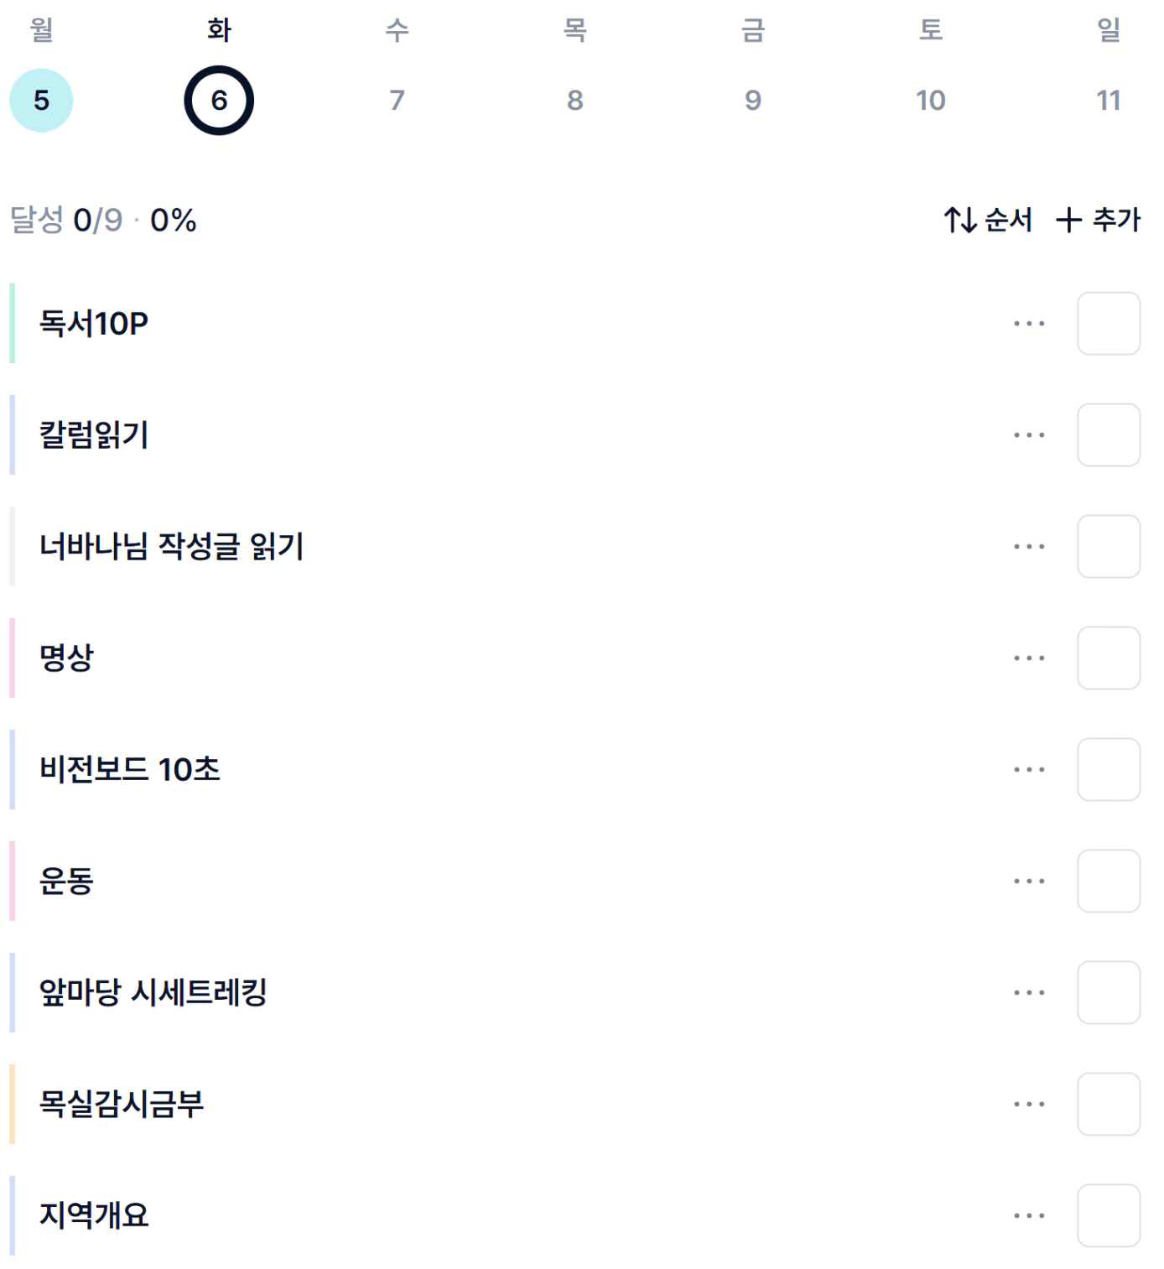Show more options for 비전보드 10초

(x=1029, y=770)
